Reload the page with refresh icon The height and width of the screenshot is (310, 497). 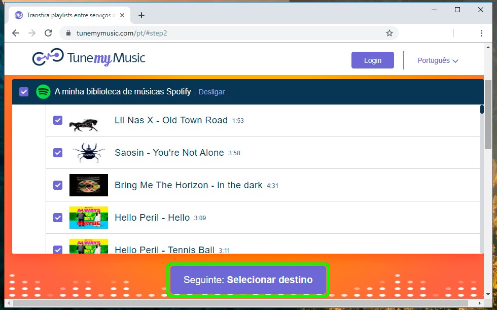point(48,33)
